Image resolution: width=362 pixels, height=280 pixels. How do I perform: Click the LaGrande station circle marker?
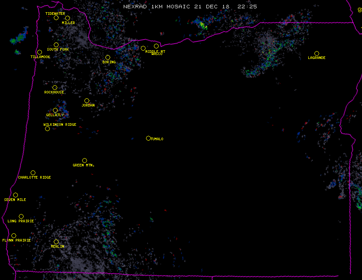coord(317,53)
